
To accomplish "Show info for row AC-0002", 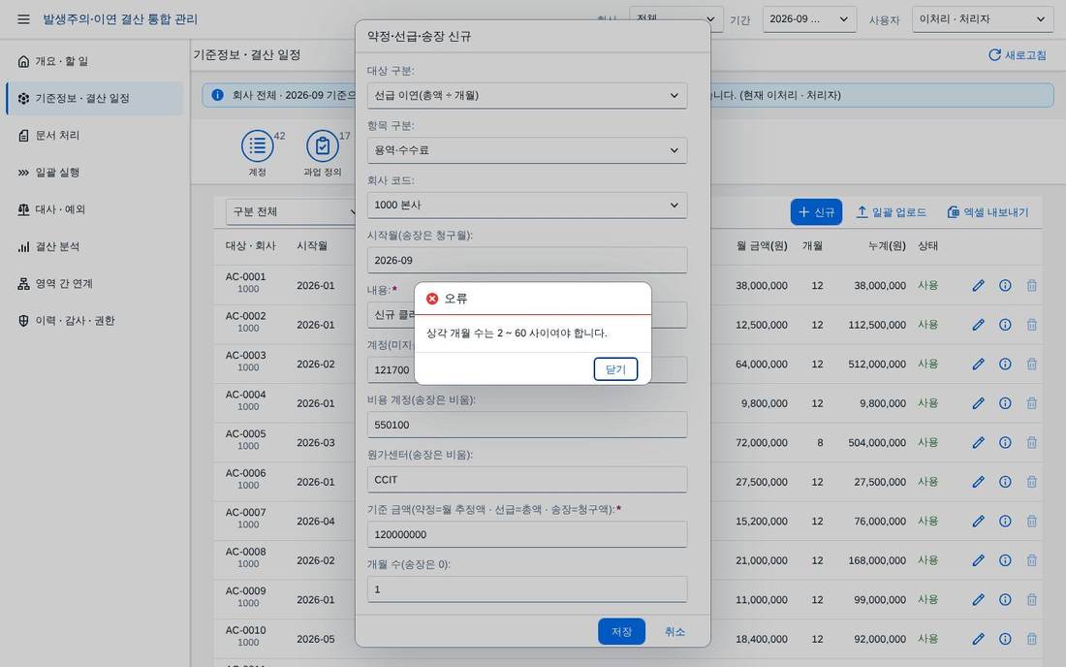I will click(x=1005, y=325).
